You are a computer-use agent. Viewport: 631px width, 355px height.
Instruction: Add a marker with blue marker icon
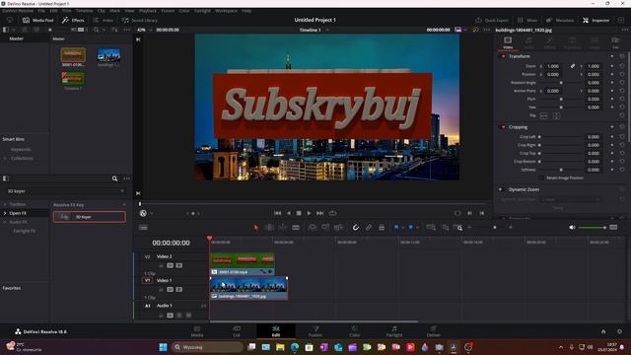pyautogui.click(x=410, y=228)
